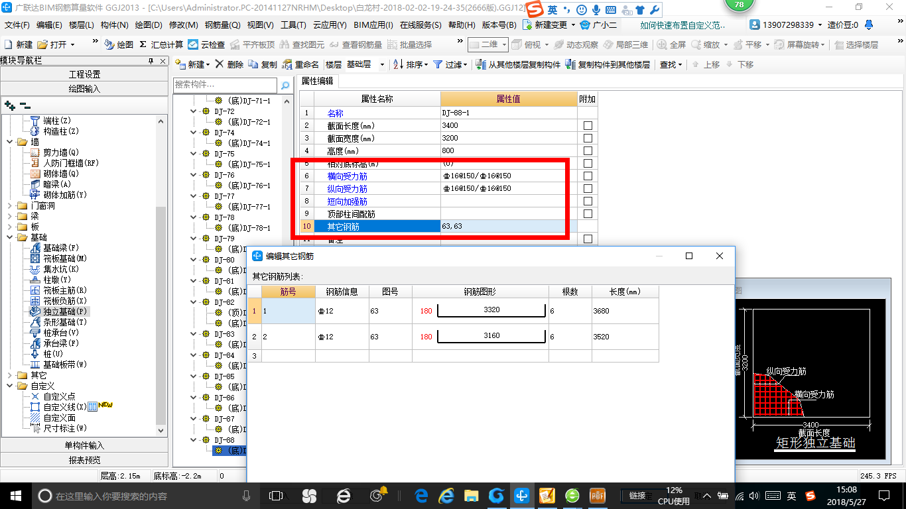
Task: Switch to the 属性编辑 tab
Action: 318,81
